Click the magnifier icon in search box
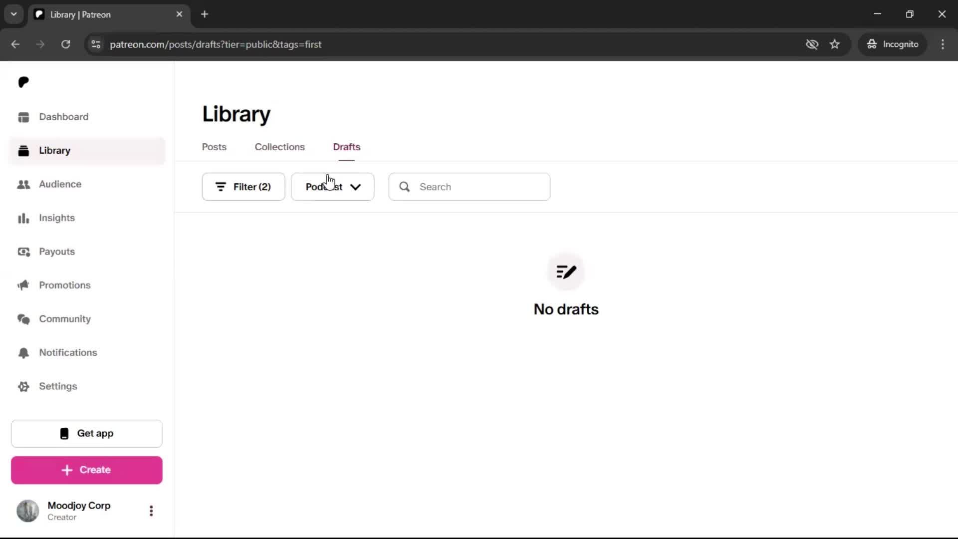This screenshot has height=539, width=958. pyautogui.click(x=405, y=187)
